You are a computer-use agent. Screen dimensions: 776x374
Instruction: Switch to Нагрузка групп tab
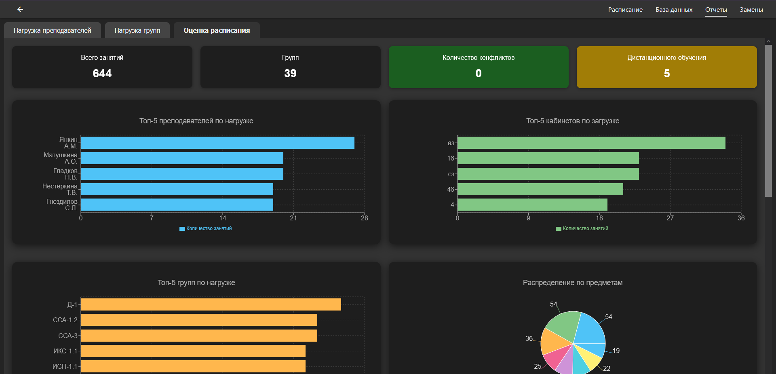(x=137, y=30)
